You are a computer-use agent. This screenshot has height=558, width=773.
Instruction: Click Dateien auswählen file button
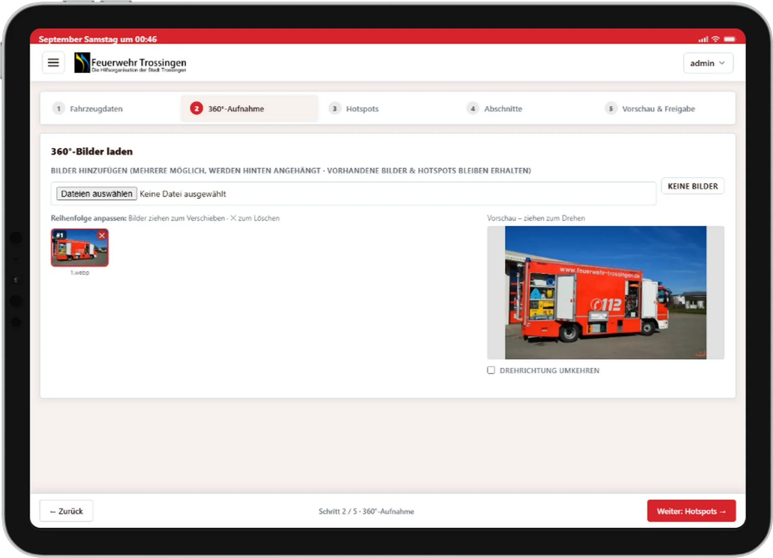97,194
